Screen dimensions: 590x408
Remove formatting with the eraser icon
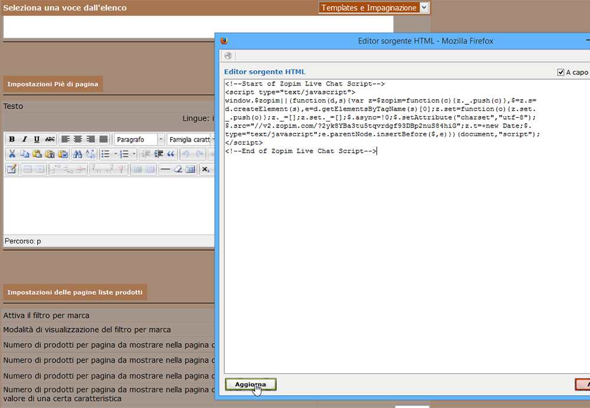click(178, 169)
